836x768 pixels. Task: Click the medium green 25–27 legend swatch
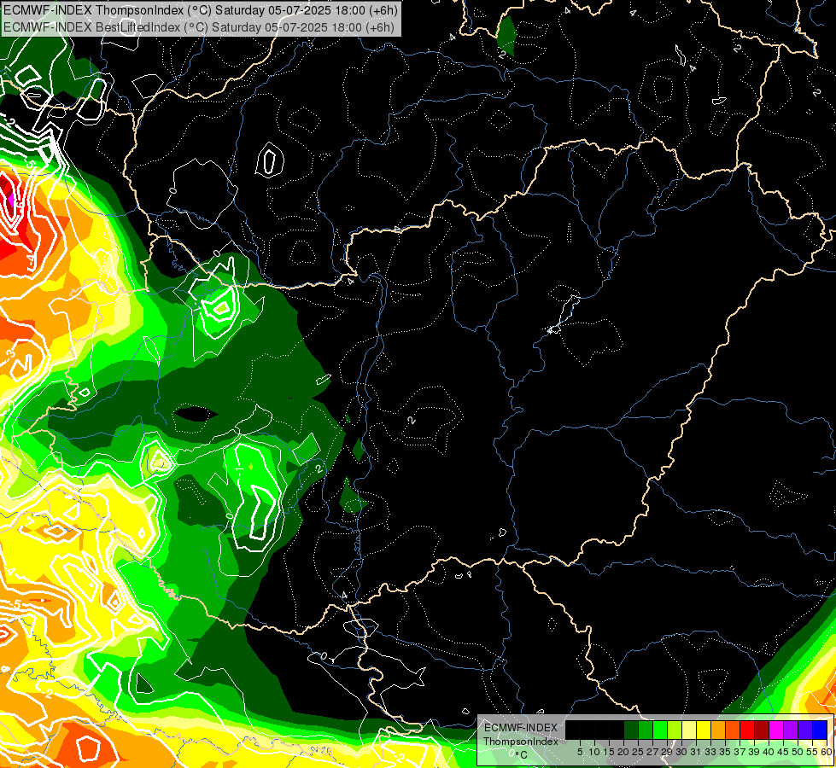645,730
